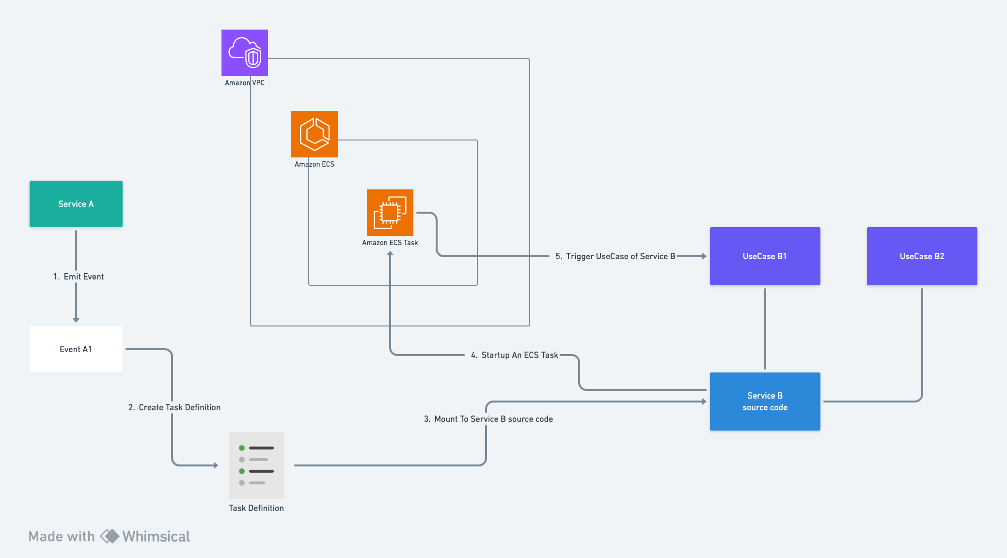1007x558 pixels.
Task: Select the '2. Create Task Definition' label
Action: pyautogui.click(x=174, y=407)
